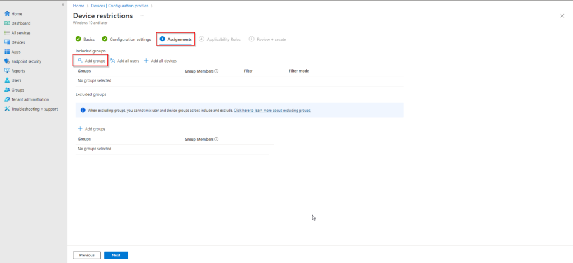Click 'No groups selected' under Excluded groups
This screenshot has height=263, width=573.
(x=95, y=149)
